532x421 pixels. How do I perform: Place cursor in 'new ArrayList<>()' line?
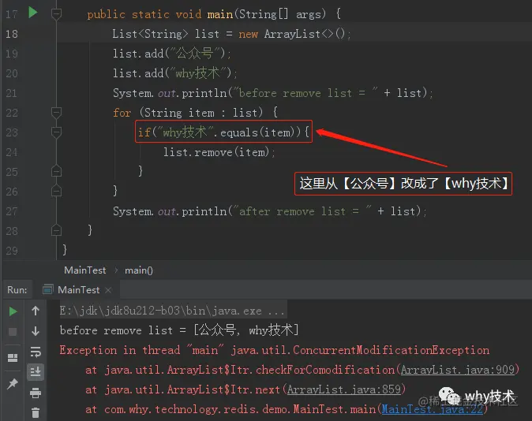tap(232, 34)
